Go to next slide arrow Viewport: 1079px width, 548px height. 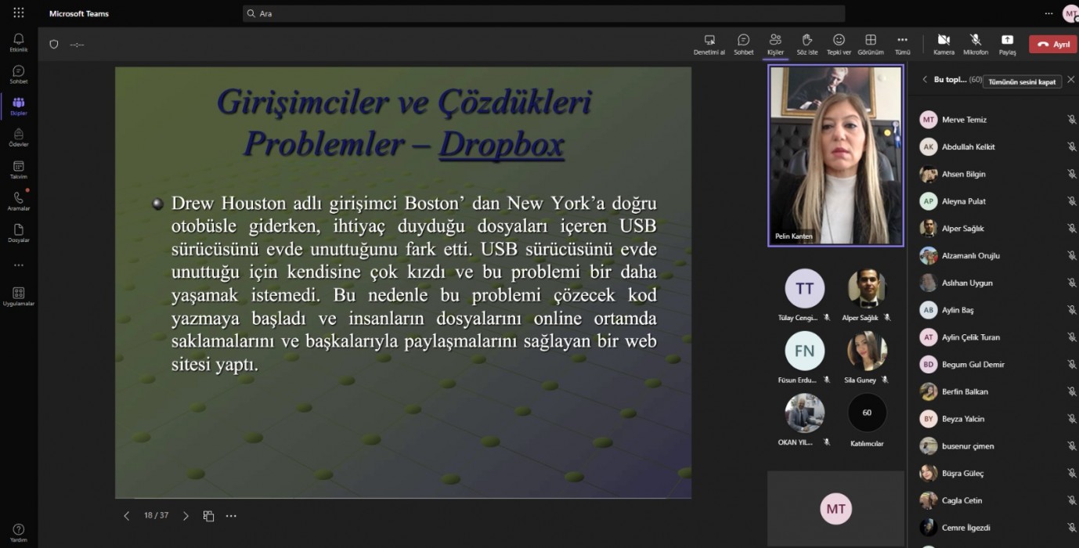(x=186, y=516)
